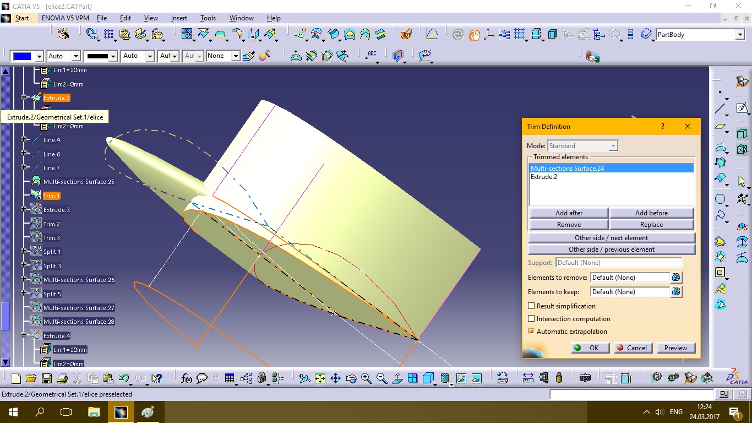The width and height of the screenshot is (752, 423).
Task: Select the Line tool in right toolbar
Action: [x=720, y=109]
